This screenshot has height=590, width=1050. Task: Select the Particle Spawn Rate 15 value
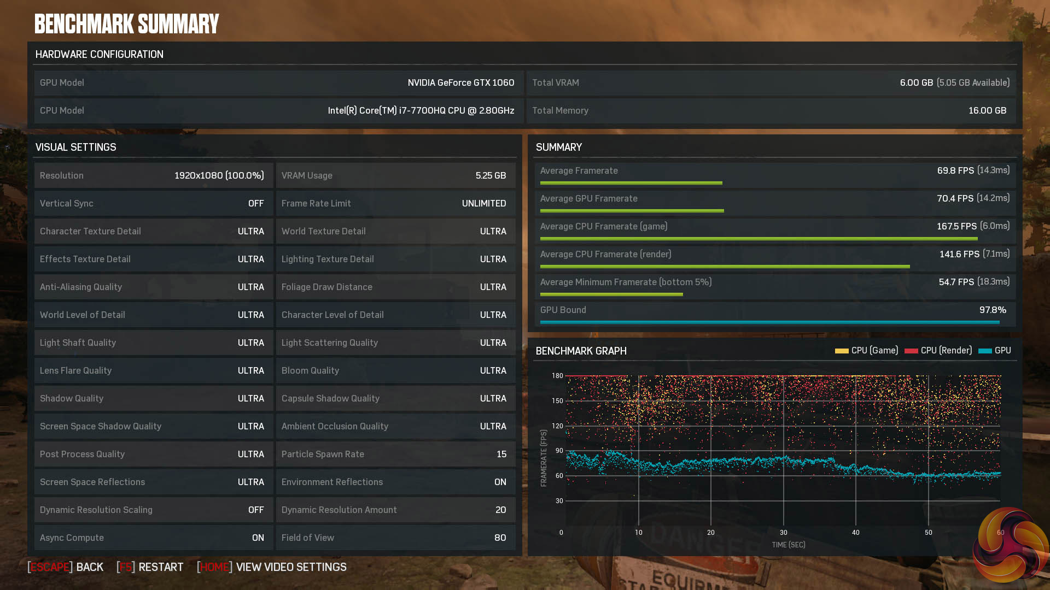pos(501,454)
